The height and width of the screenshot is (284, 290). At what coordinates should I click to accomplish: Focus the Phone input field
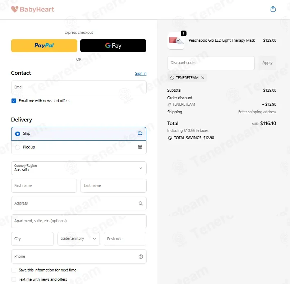point(79,256)
